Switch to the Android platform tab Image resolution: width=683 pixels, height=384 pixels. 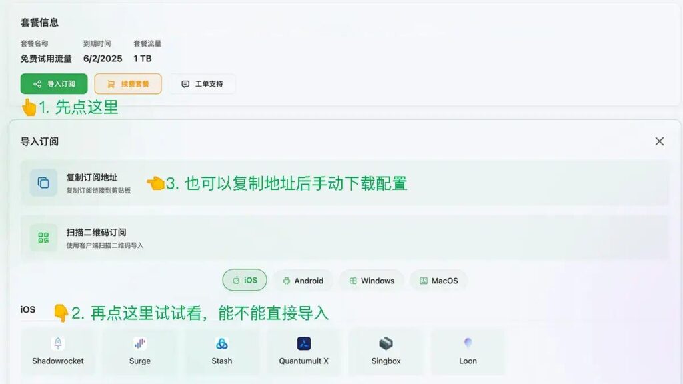303,281
